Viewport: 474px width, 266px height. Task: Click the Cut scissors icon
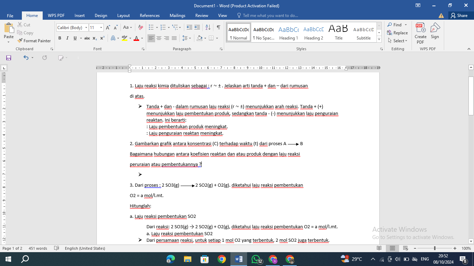tap(19, 25)
